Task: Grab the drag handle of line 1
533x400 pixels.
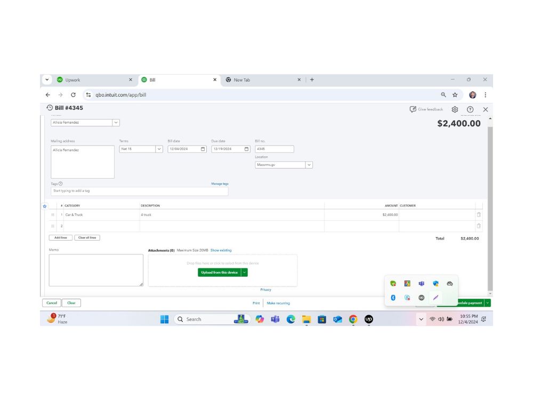Action: click(x=53, y=214)
